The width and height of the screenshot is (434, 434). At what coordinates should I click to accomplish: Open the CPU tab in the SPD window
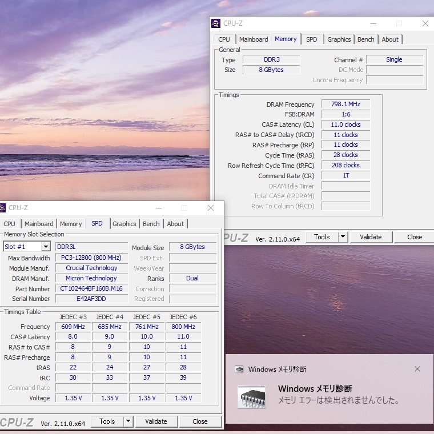10,224
